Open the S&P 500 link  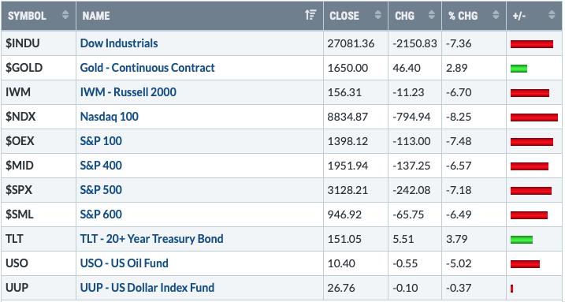pyautogui.click(x=101, y=190)
